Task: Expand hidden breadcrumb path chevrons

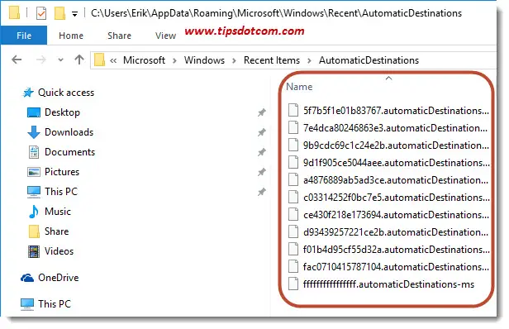Action: [113, 60]
